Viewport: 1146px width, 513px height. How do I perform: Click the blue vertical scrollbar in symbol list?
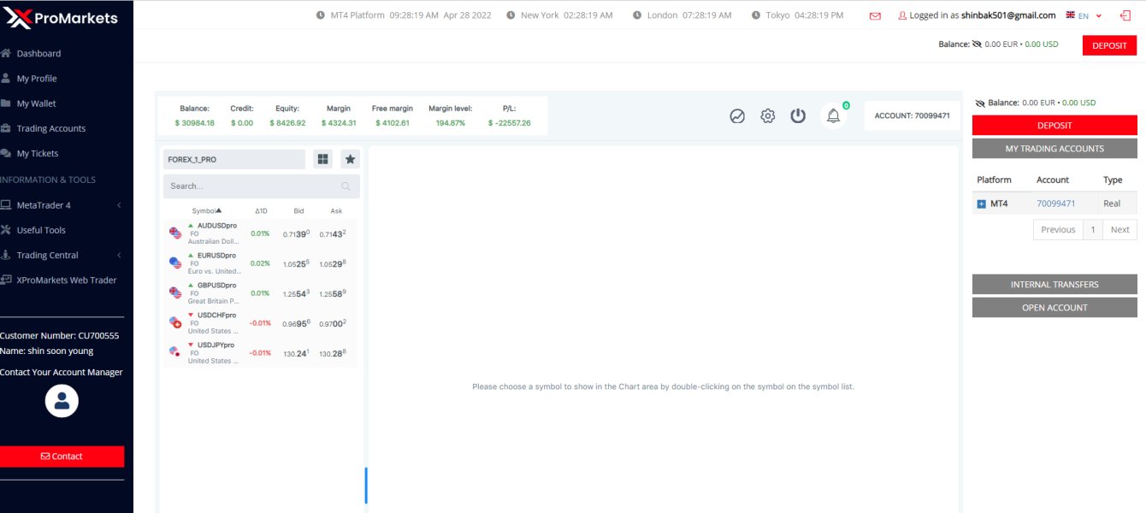click(x=366, y=485)
